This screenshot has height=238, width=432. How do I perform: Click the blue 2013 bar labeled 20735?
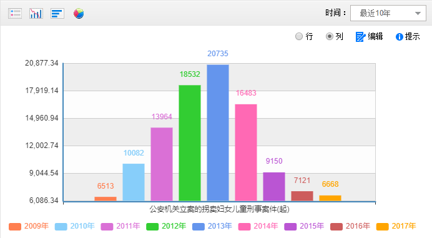point(218,132)
